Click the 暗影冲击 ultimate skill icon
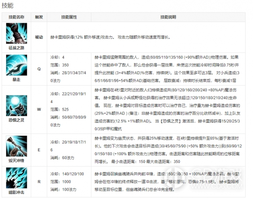This screenshot has width=253, height=198. coord(16,178)
